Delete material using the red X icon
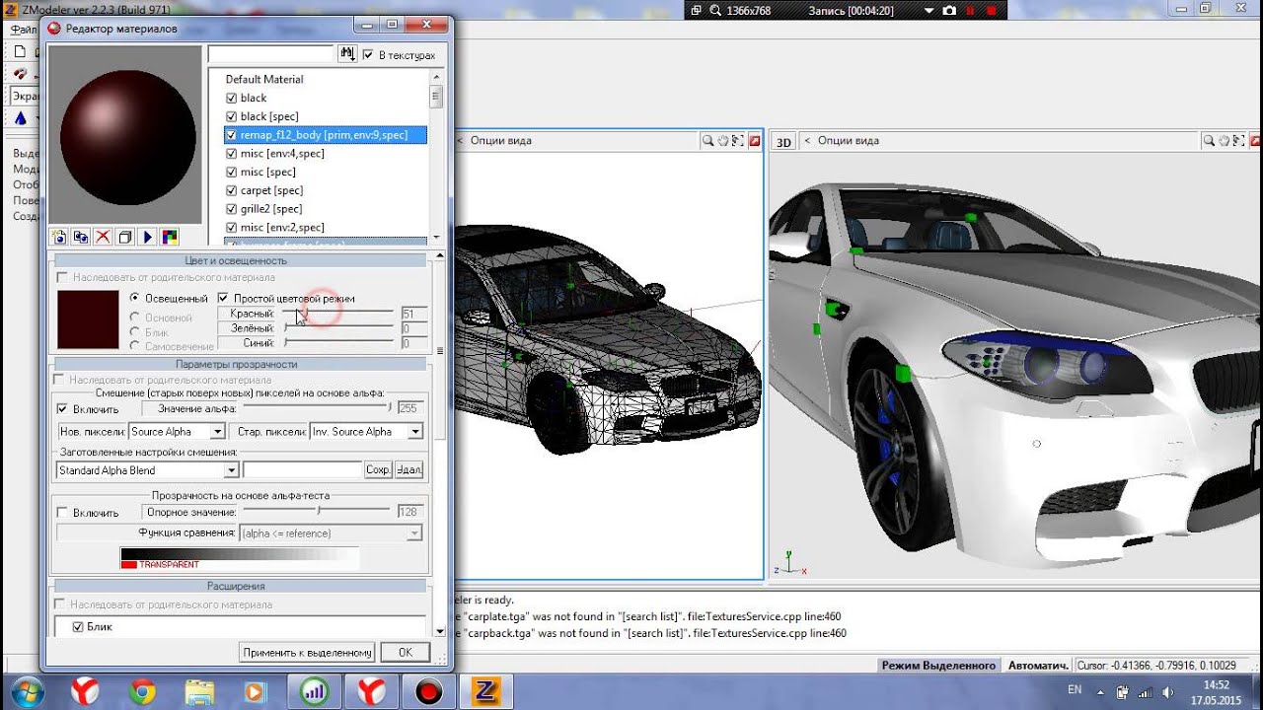 click(103, 237)
